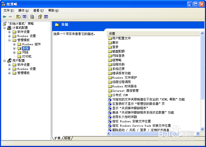Select Windows 设置 under 用户配置
206x147 pixels.
point(26,69)
